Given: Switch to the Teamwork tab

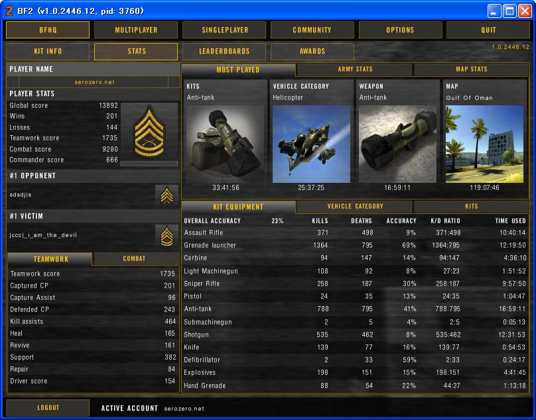Looking at the screenshot, I should click(50, 259).
